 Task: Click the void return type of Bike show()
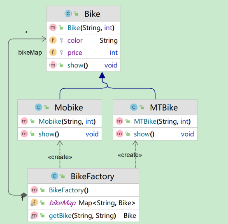111,65
